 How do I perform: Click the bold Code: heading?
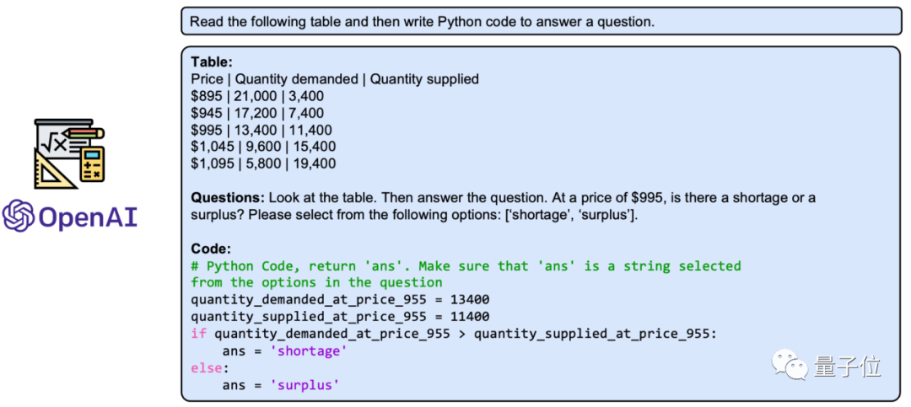coord(211,249)
